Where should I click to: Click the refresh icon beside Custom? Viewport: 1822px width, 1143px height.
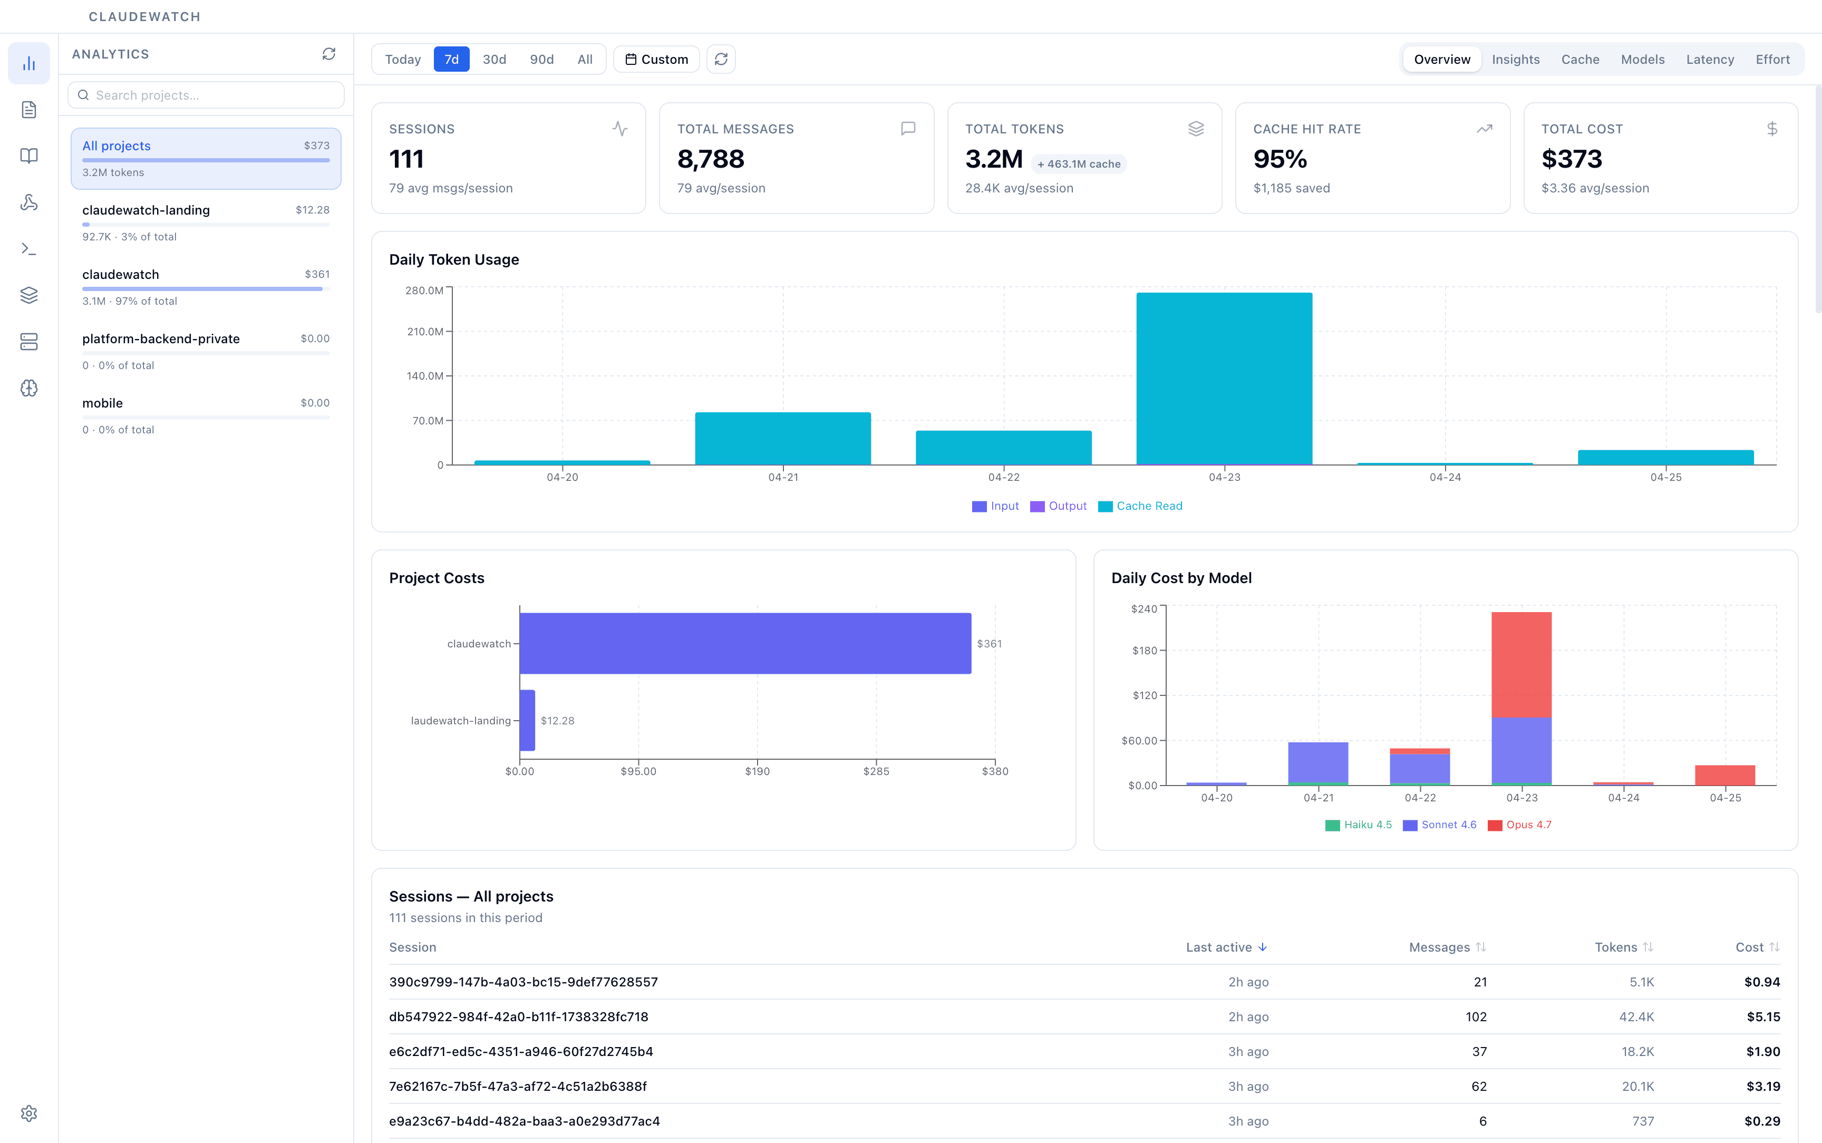[x=721, y=59]
